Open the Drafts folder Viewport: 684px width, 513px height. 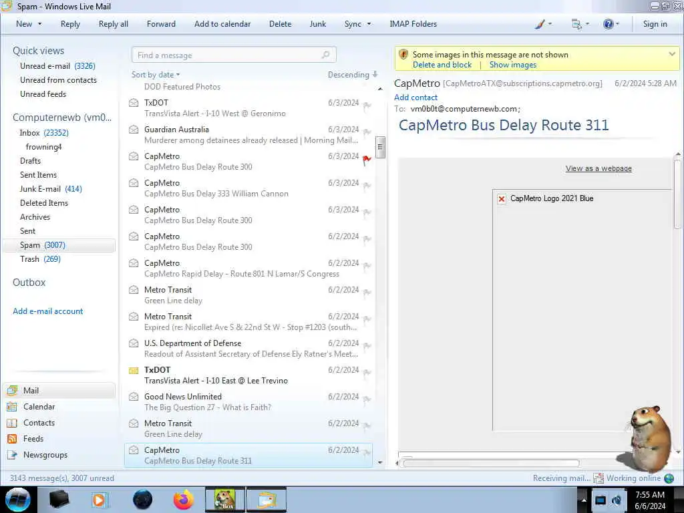pos(30,160)
